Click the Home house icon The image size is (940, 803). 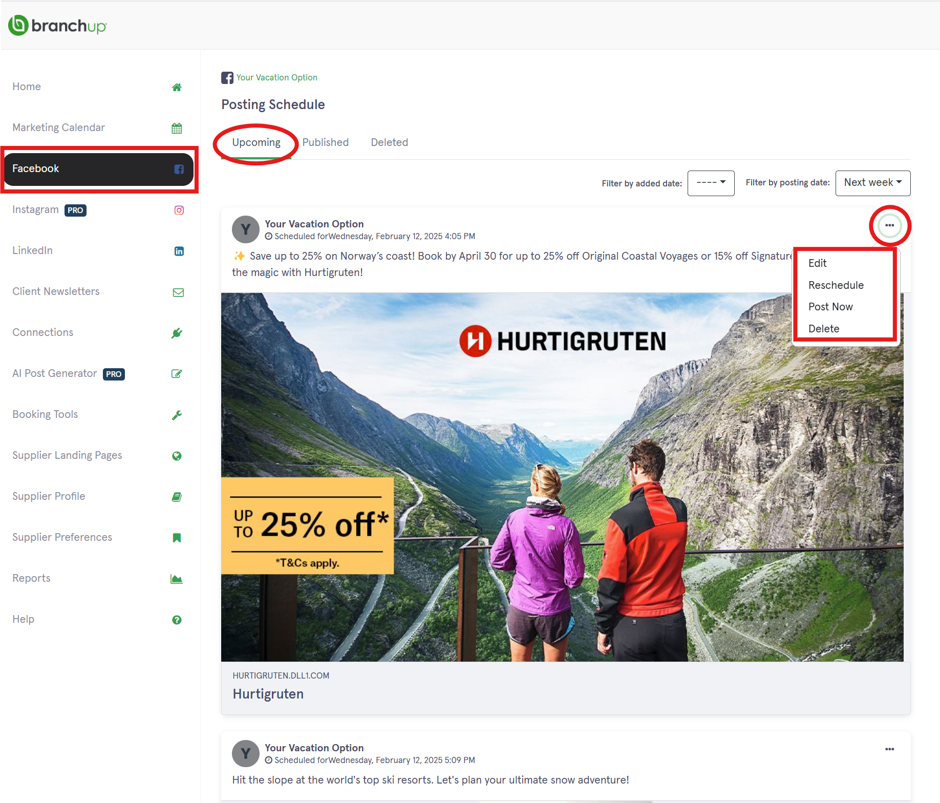177,87
